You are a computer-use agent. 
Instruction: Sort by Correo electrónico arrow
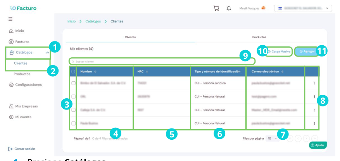[x=282, y=72]
